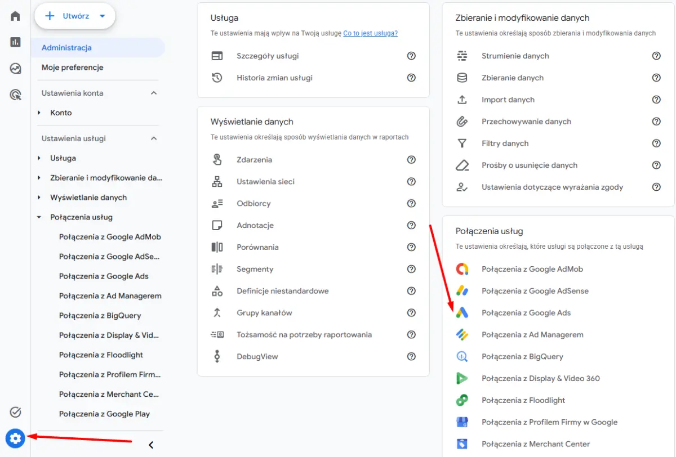Click the Google AdMob logo icon
Viewport: 676px width, 457px height.
tap(462, 269)
